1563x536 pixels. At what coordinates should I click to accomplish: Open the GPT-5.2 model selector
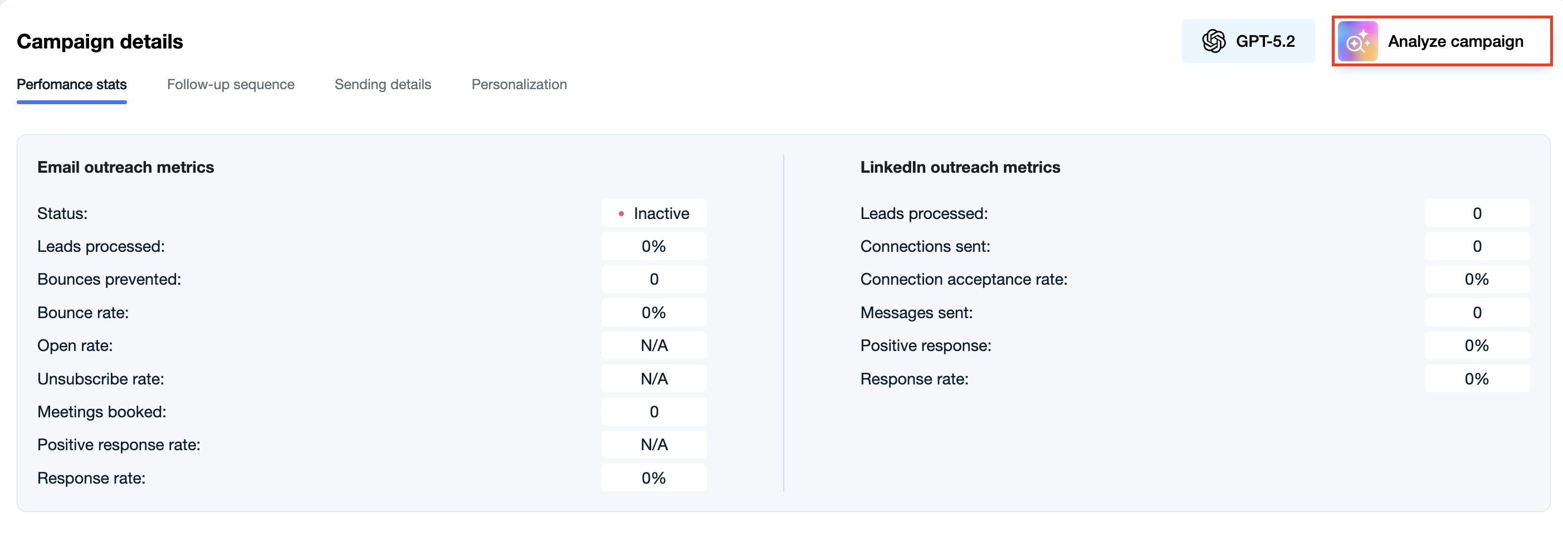1248,41
